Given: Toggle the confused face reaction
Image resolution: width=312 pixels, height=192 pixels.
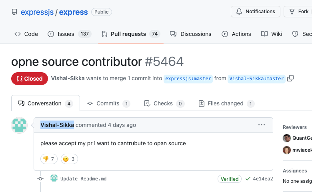Looking at the screenshot, I should 69,159.
